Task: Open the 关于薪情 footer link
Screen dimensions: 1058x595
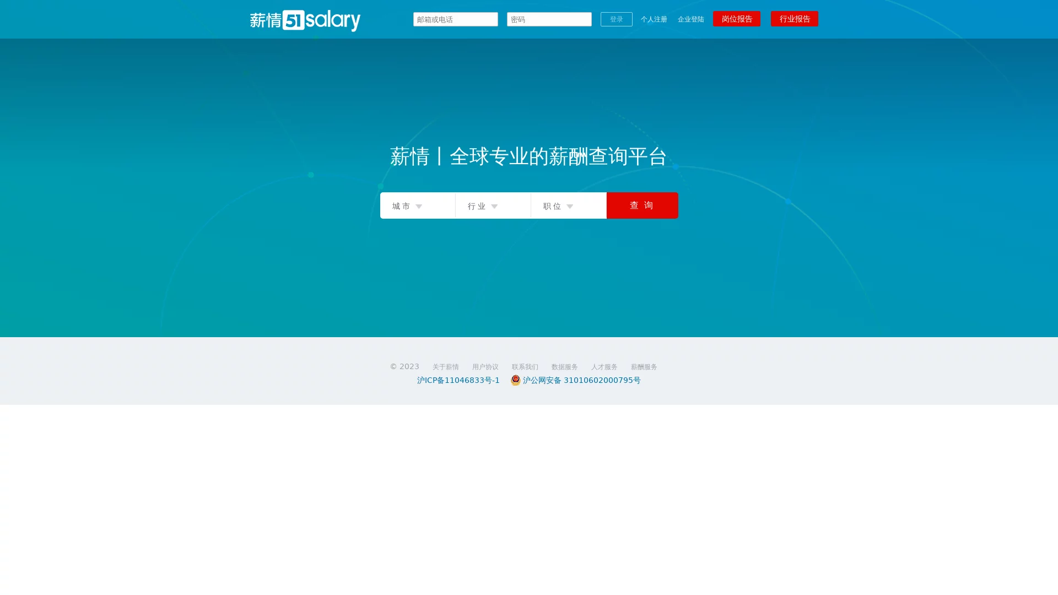Action: (x=445, y=367)
